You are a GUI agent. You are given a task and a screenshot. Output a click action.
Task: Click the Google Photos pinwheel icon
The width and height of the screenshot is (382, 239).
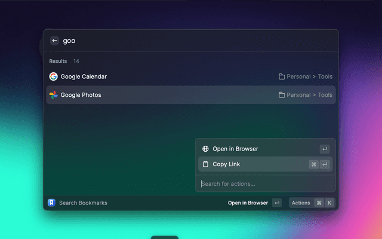(x=53, y=95)
